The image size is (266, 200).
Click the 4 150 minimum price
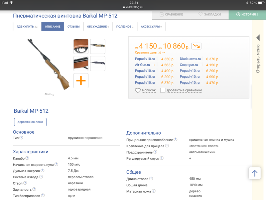[148, 46]
